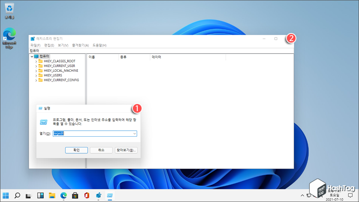This screenshot has height=202, width=359.
Task: Click HKEY_USERS label text
Action: pyautogui.click(x=53, y=75)
